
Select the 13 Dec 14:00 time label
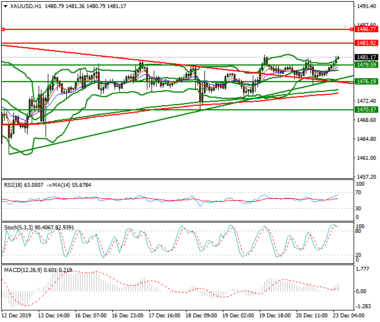[54, 316]
